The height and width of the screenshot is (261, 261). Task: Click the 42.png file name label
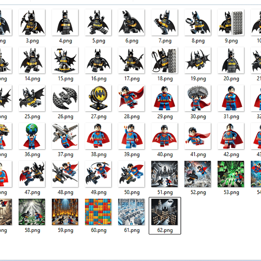(x=231, y=155)
